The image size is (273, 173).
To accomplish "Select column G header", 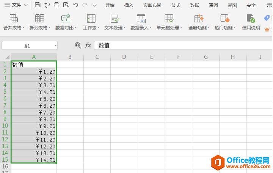I will 206,57.
